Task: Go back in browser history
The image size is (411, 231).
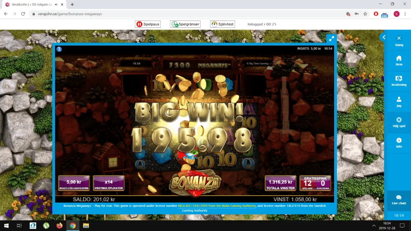Action: [x=6, y=14]
